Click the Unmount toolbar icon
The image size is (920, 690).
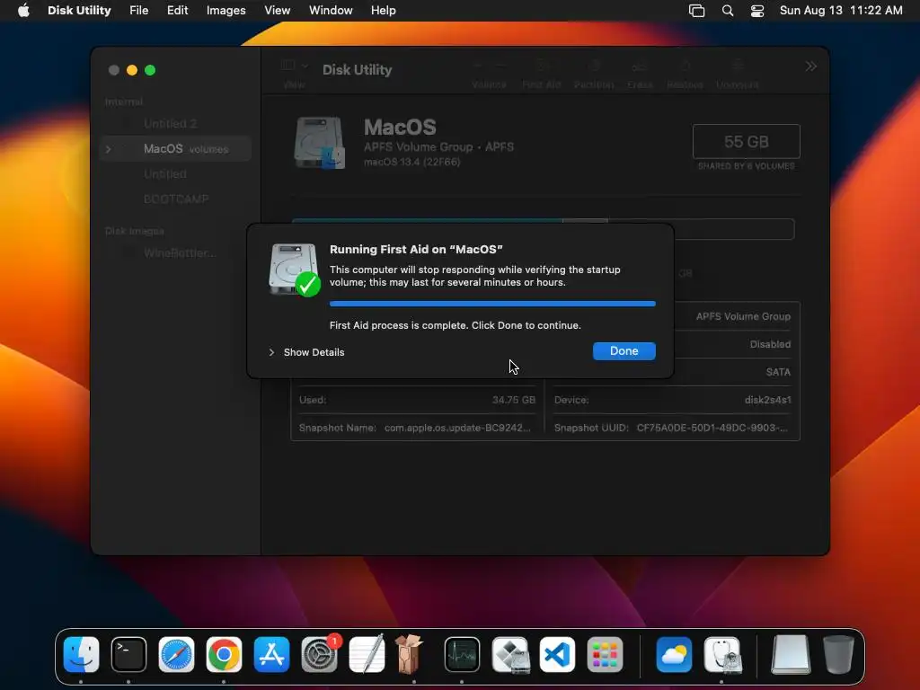pyautogui.click(x=738, y=66)
